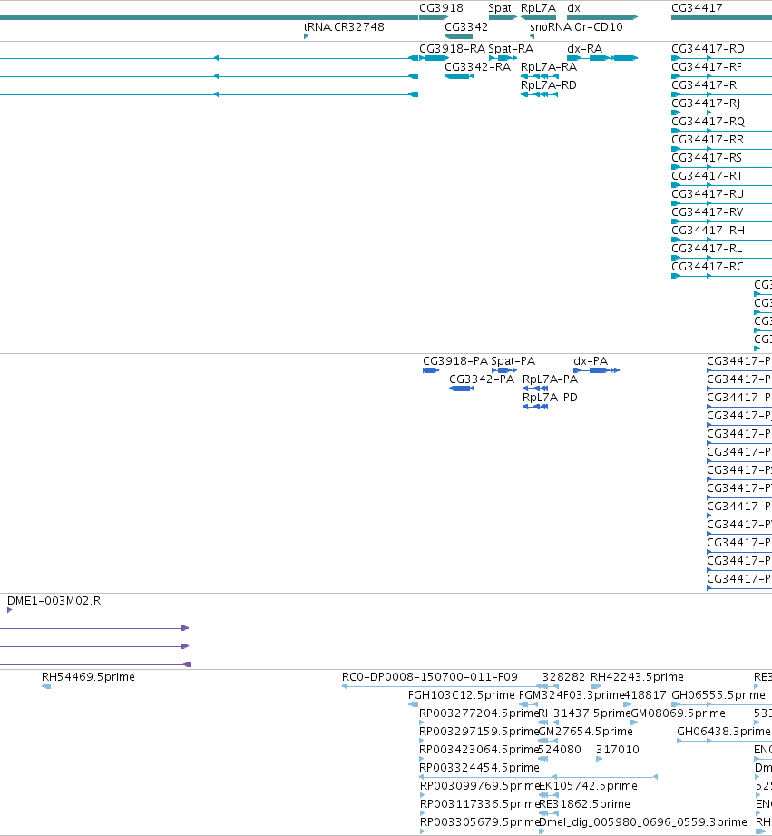772x836 pixels.
Task: Click the RP003277204.5prime label
Action: click(x=480, y=713)
